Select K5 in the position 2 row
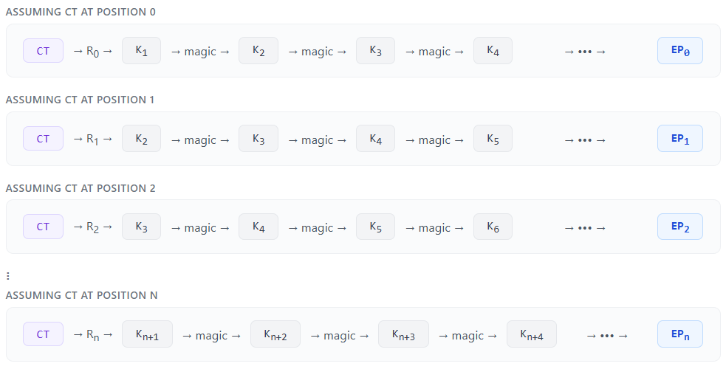Image resolution: width=726 pixels, height=369 pixels. (375, 227)
